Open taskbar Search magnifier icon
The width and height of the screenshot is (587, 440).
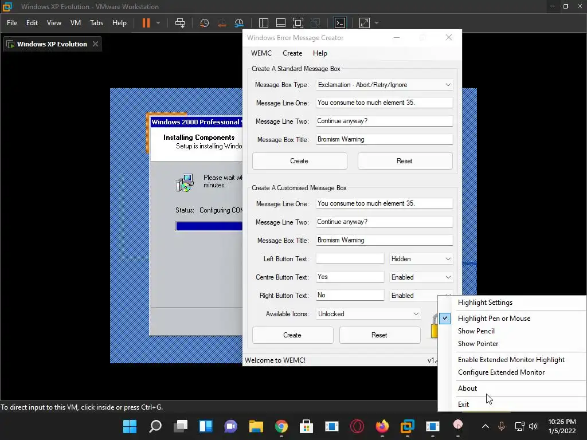coord(155,426)
